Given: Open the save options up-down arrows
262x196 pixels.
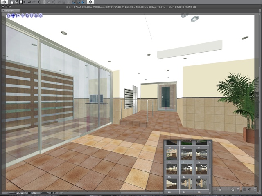Looking at the screenshot, I should pyautogui.click(x=24, y=2).
